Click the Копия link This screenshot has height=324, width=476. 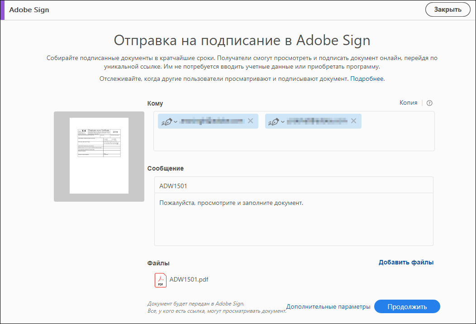(x=408, y=103)
